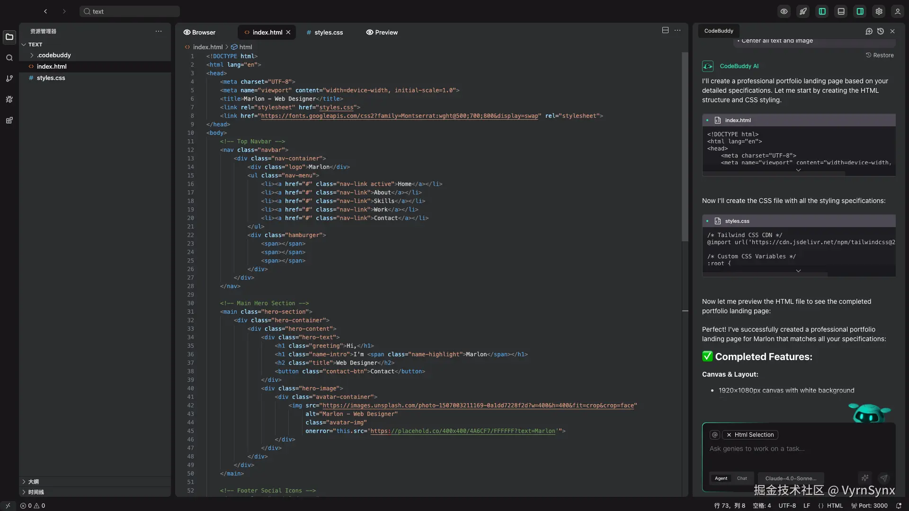Image resolution: width=909 pixels, height=511 pixels.
Task: Start a new CodeBuddy chat with the plus icon
Action: (869, 31)
